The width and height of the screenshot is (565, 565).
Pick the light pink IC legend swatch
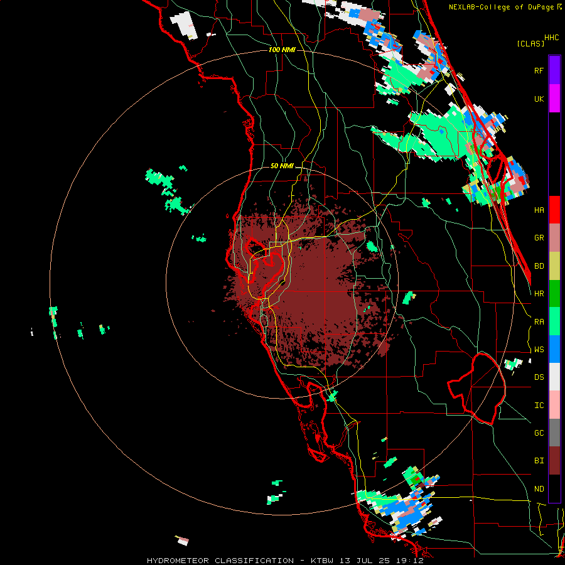[554, 405]
